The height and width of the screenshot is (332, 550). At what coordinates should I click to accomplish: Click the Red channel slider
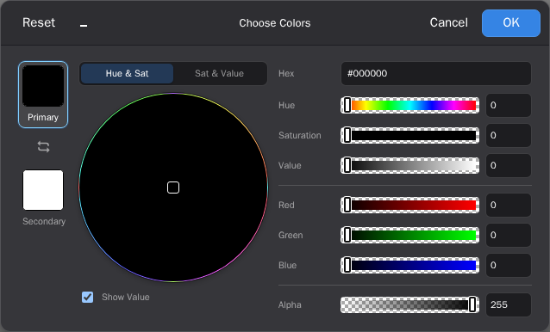point(409,205)
